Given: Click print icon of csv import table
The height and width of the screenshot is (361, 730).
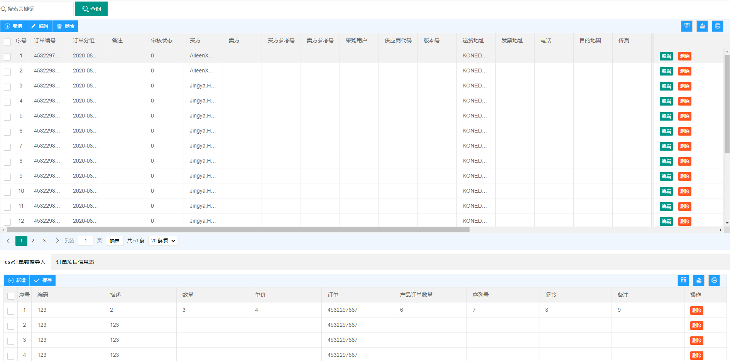Looking at the screenshot, I should (x=714, y=280).
